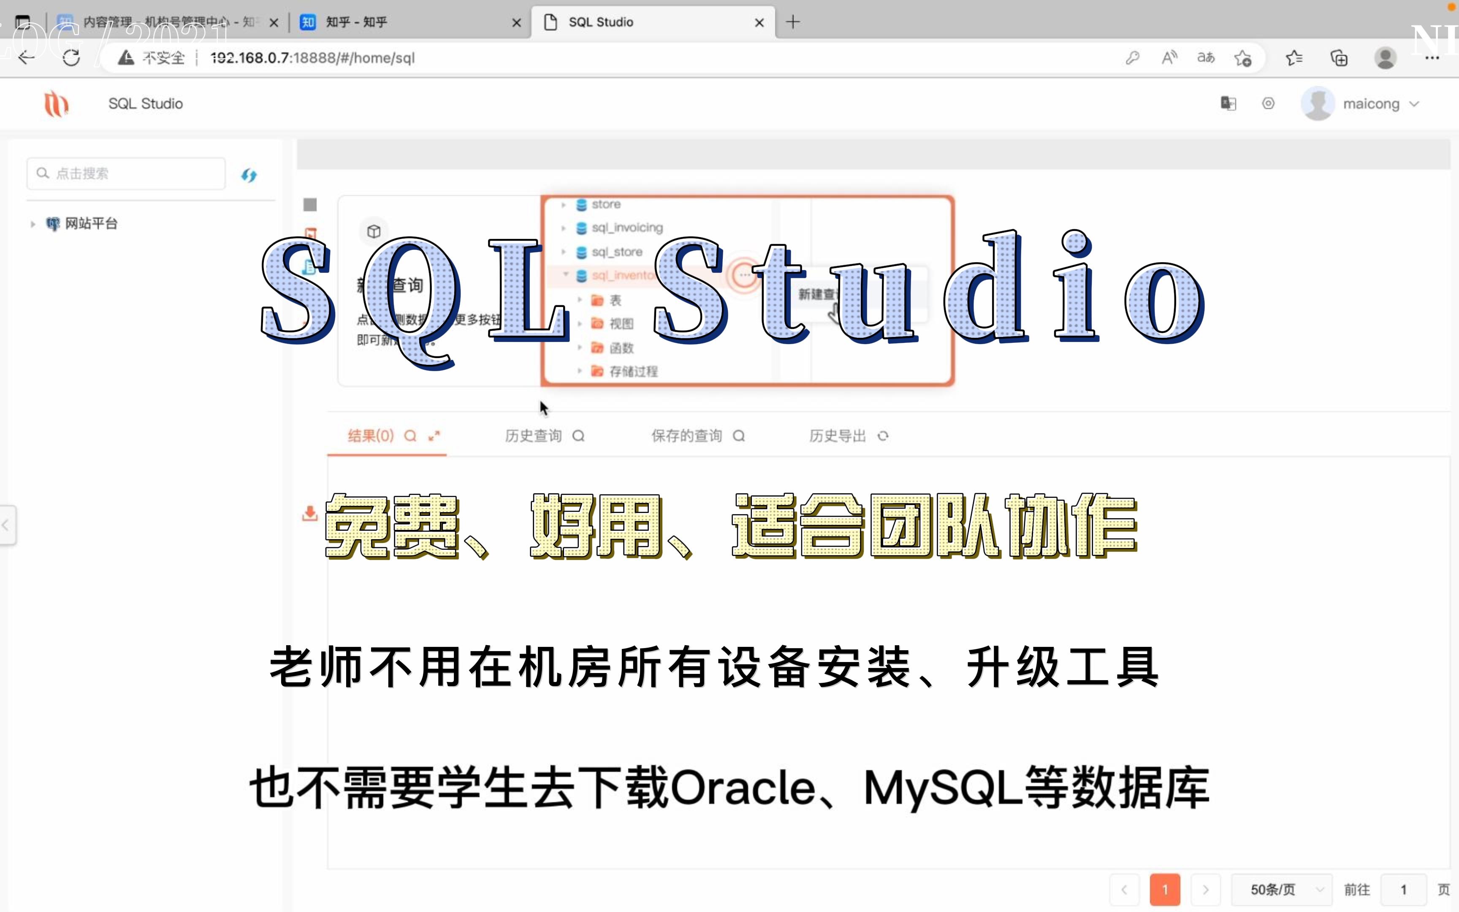Viewport: 1459px width, 912px height.
Task: Expand the 网站平台 tree node
Action: click(x=33, y=224)
